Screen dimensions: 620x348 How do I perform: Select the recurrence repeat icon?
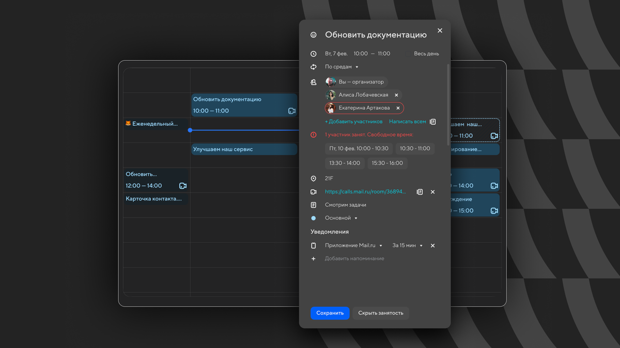(314, 67)
